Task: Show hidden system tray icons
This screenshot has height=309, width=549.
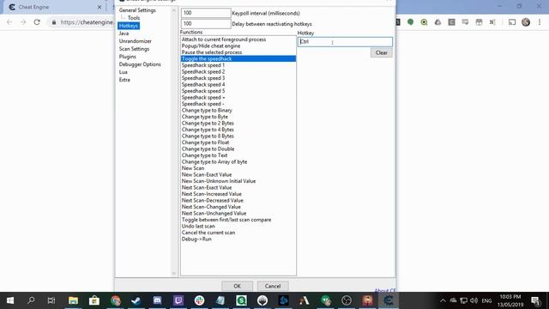Action: coord(443,300)
